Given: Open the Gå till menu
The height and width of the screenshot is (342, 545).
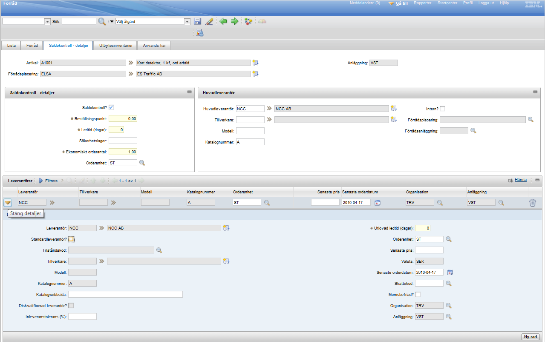Looking at the screenshot, I should coord(401,3).
